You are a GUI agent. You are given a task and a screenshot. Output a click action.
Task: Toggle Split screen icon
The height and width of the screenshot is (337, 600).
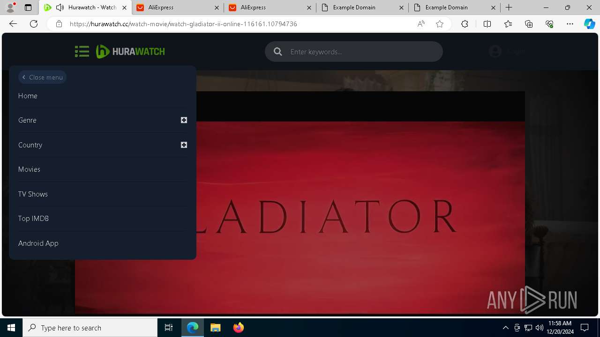tap(487, 24)
